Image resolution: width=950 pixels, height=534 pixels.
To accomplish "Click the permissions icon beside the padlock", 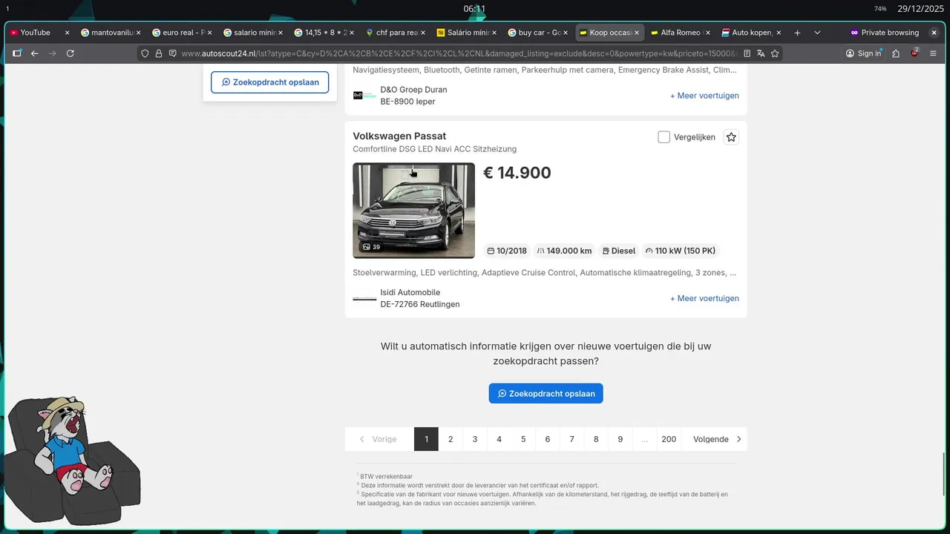I will click(x=172, y=53).
